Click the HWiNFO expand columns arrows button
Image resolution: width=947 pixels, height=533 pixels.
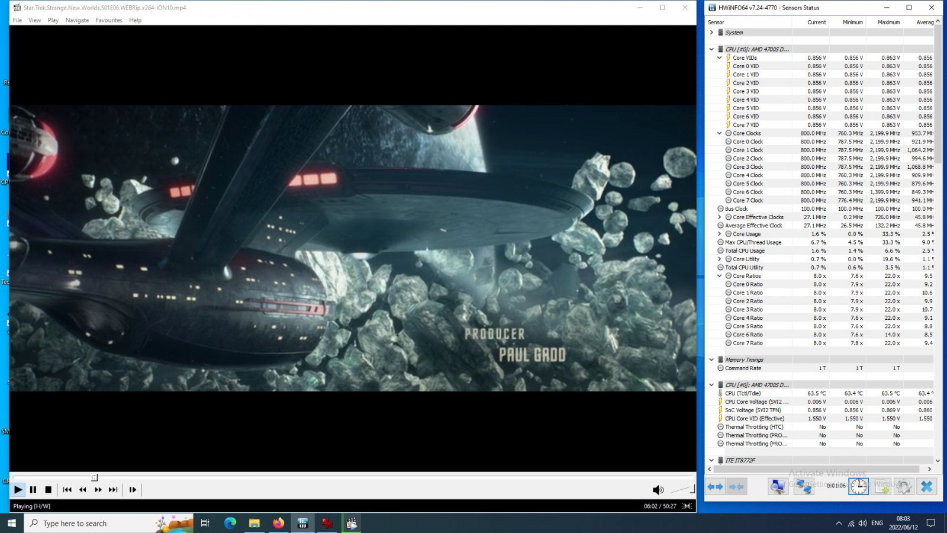(715, 487)
